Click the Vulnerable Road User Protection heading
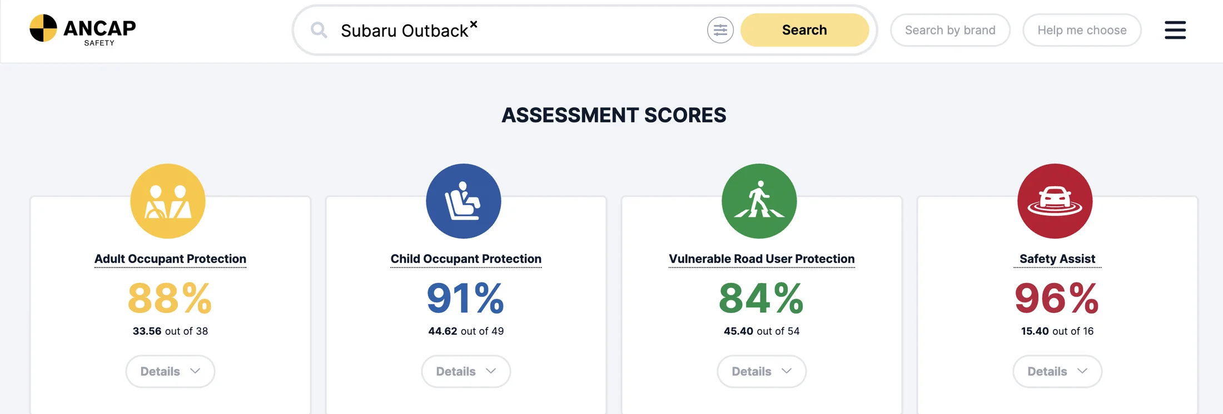The height and width of the screenshot is (414, 1223). point(762,259)
